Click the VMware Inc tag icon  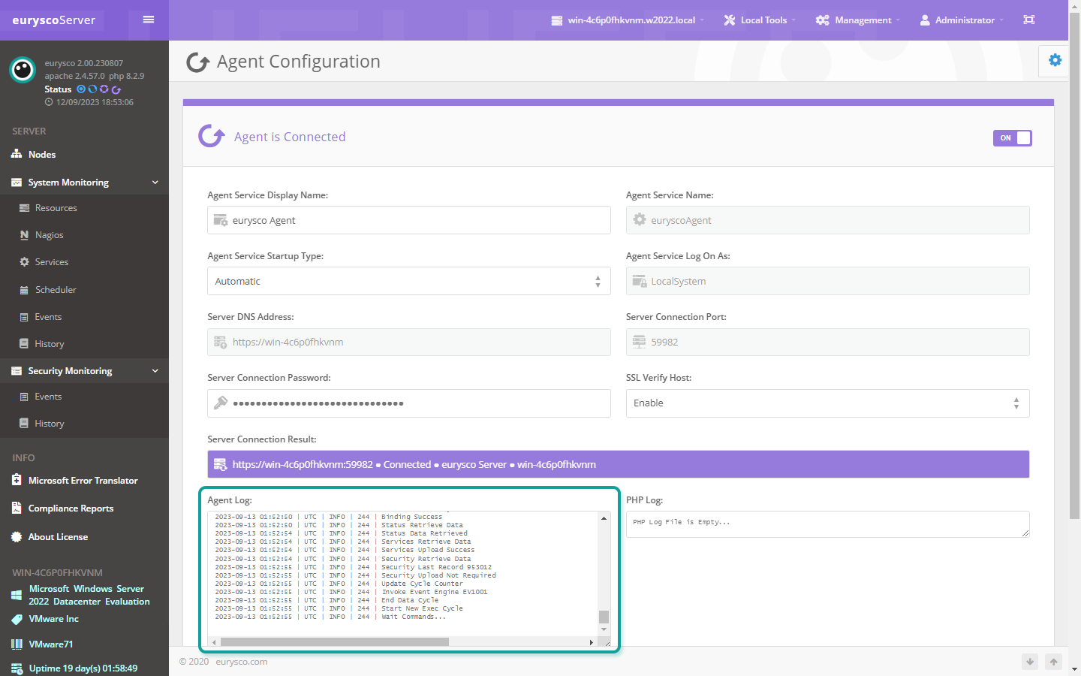pyautogui.click(x=17, y=620)
